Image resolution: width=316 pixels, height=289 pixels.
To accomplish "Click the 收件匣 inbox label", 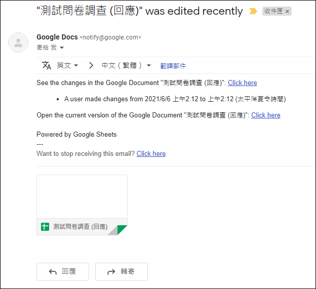I will point(273,11).
